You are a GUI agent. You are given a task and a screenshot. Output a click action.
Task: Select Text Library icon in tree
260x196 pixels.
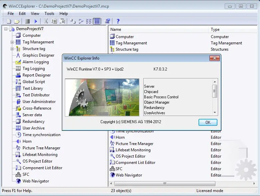coord(18,88)
